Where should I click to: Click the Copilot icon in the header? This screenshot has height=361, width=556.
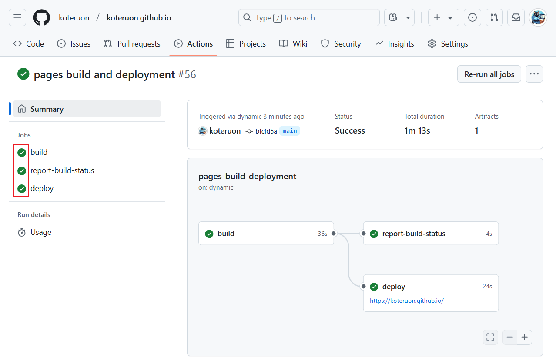tap(392, 17)
